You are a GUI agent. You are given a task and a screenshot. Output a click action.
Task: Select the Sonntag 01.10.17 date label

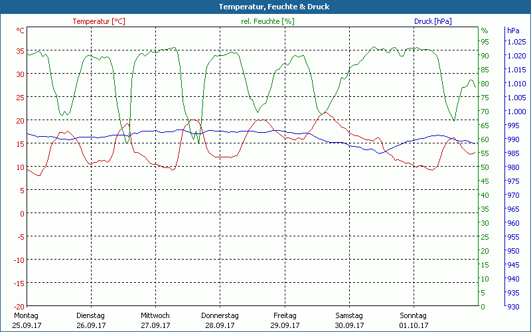(414, 320)
